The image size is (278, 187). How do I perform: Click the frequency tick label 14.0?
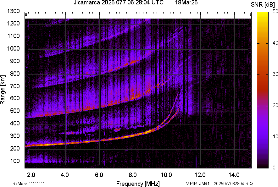click(x=234, y=175)
